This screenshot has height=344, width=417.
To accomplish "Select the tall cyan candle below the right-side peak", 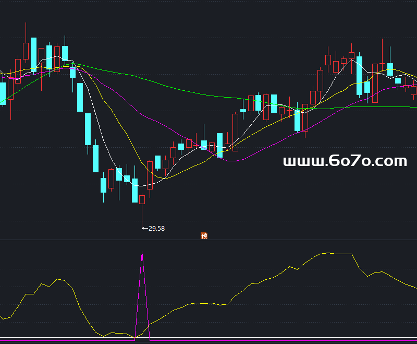I will 359,76.
